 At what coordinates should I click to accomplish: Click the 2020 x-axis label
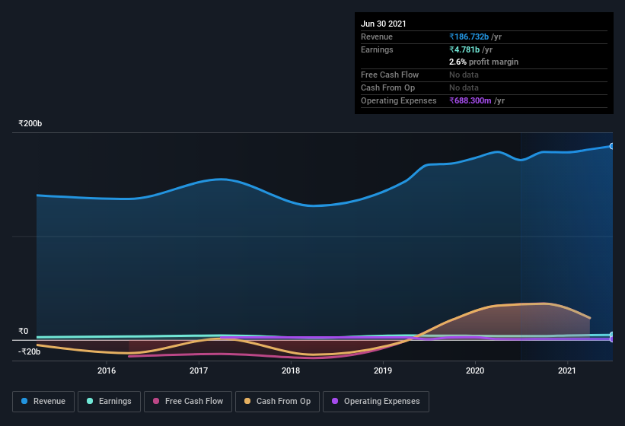pos(475,370)
